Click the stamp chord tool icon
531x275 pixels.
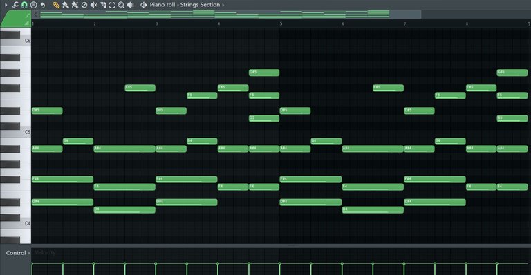pyautogui.click(x=33, y=5)
